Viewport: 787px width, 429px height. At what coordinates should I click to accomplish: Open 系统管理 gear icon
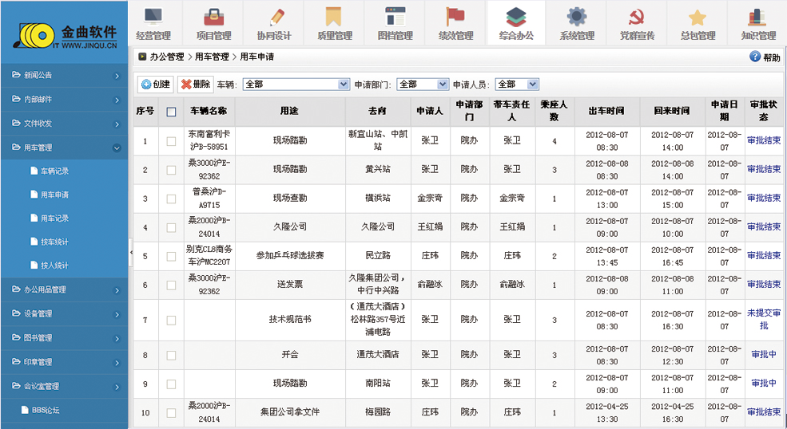pos(576,17)
